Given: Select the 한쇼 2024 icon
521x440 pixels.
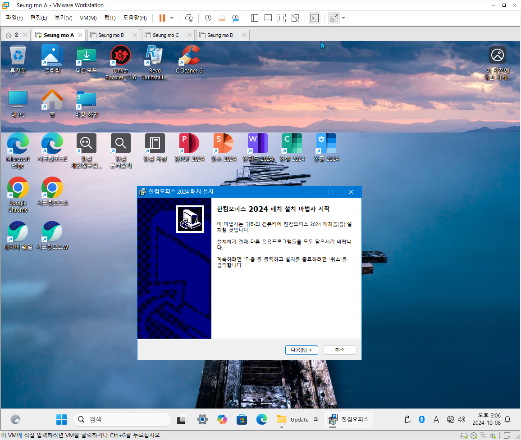Looking at the screenshot, I should tap(223, 148).
